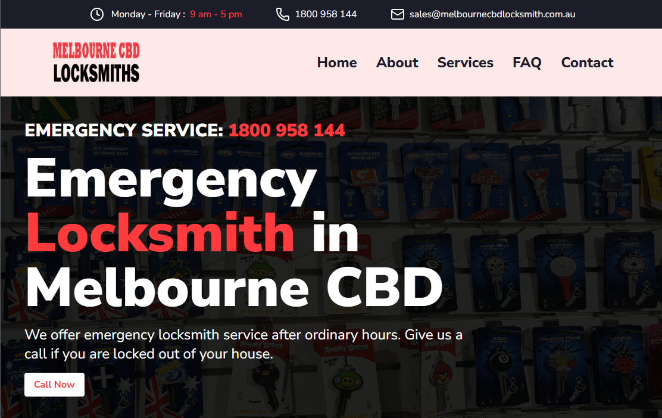662x418 pixels.
Task: Click the clock icon in the top bar
Action: coord(96,14)
